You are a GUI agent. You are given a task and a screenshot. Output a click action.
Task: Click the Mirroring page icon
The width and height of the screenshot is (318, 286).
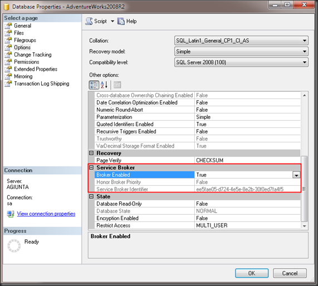(8, 76)
